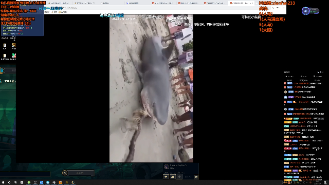Viewport: 329px width, 185px height.
Task: Click the round icon beside the client search field
Action: click(65, 173)
